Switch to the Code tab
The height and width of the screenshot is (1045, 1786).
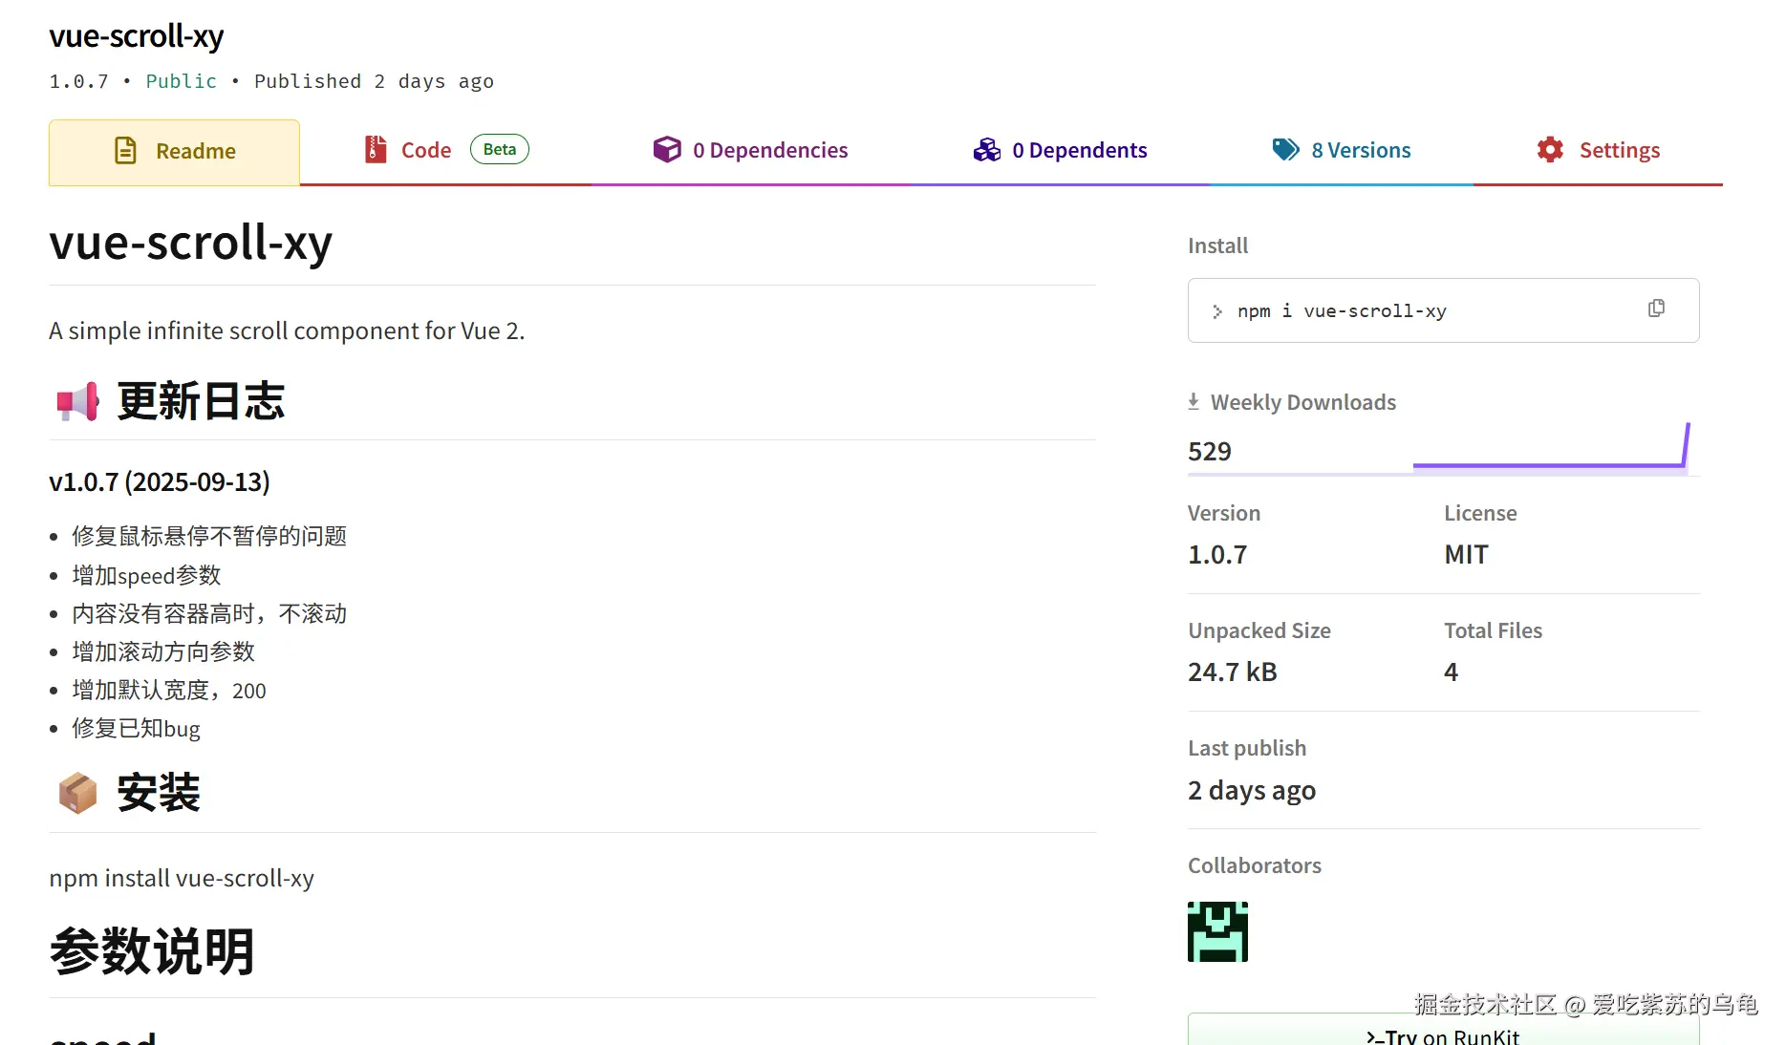[x=445, y=151]
